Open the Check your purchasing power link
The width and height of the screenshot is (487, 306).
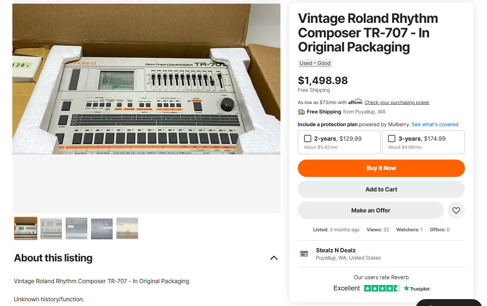pos(397,103)
